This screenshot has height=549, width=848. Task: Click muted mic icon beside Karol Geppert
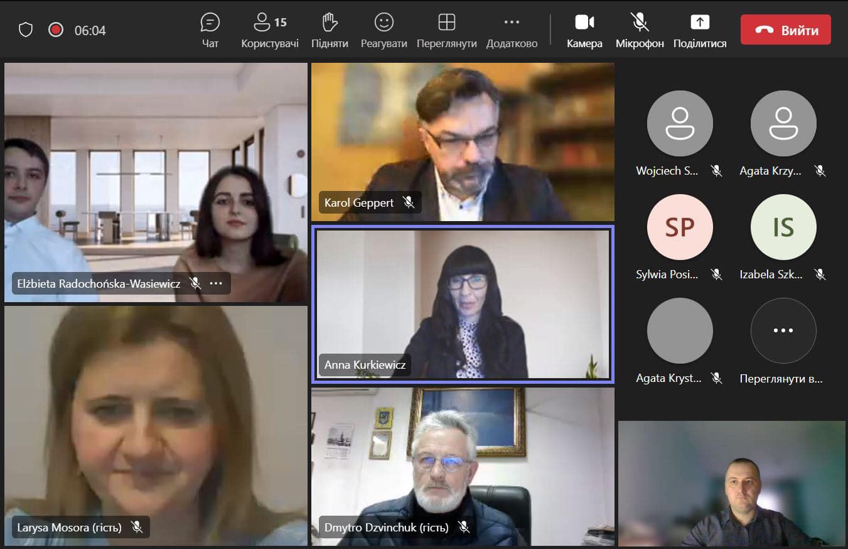click(x=409, y=202)
